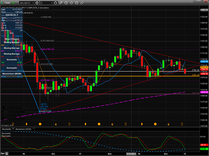Image resolution: width=209 pixels, height=156 pixels.
Task: Click the 1701.01 horizontal line label
Action: [196, 70]
